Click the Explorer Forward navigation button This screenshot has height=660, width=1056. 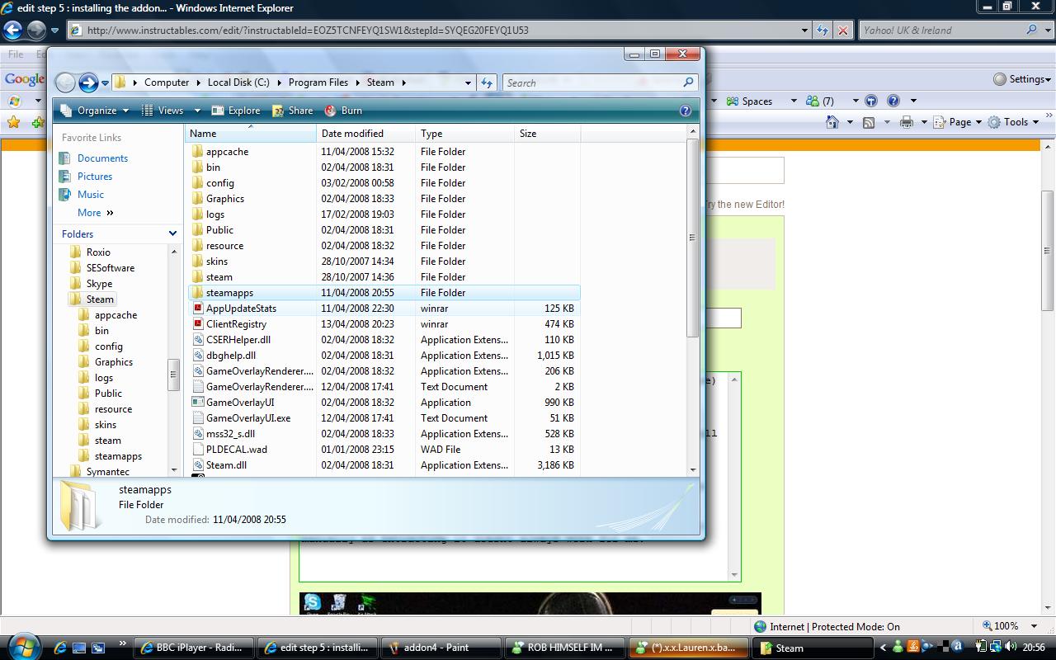[x=88, y=82]
